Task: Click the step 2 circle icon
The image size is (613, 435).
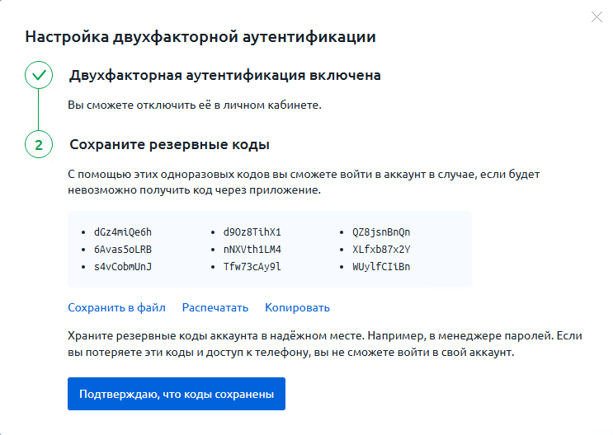Action: point(38,145)
